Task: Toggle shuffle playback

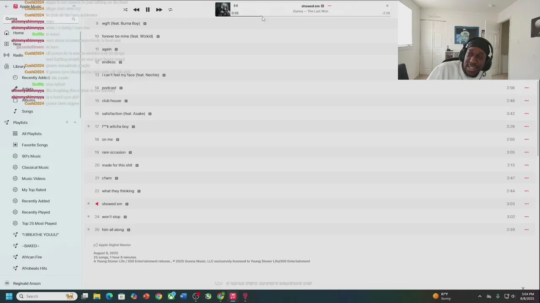Action: (x=125, y=10)
